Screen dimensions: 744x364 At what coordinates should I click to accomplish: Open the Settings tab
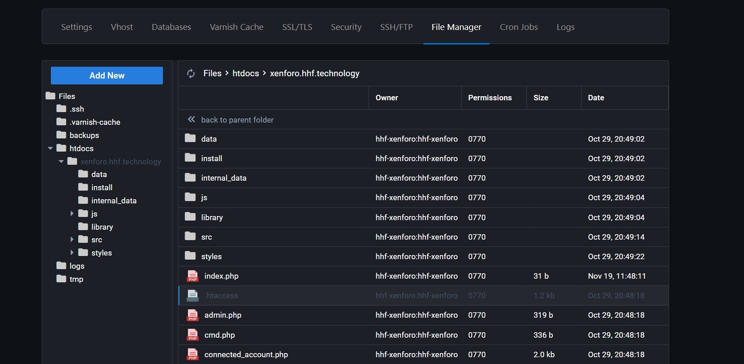77,27
